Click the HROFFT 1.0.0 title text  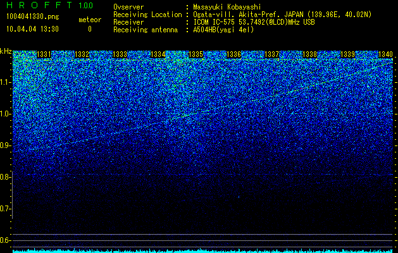pos(50,5)
